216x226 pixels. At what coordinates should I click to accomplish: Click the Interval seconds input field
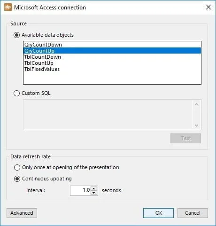point(81,191)
